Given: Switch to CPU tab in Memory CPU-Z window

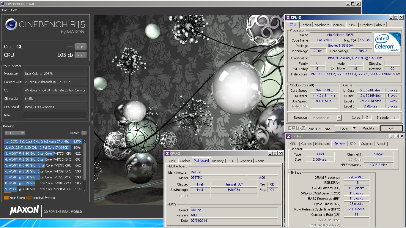Looking at the screenshot, I should [x=293, y=144].
